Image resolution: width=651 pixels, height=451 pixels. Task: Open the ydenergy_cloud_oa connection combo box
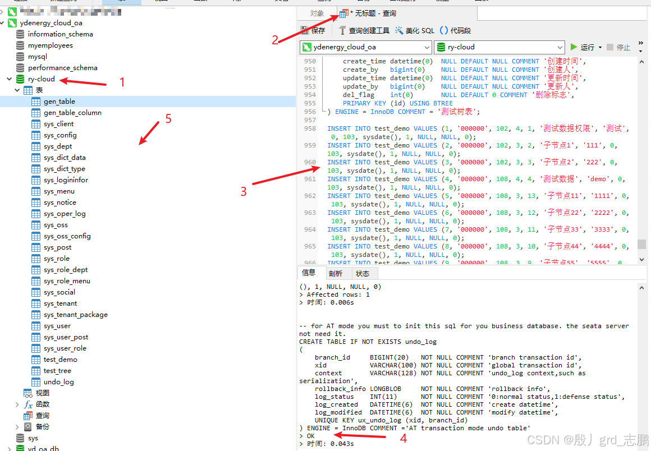366,47
